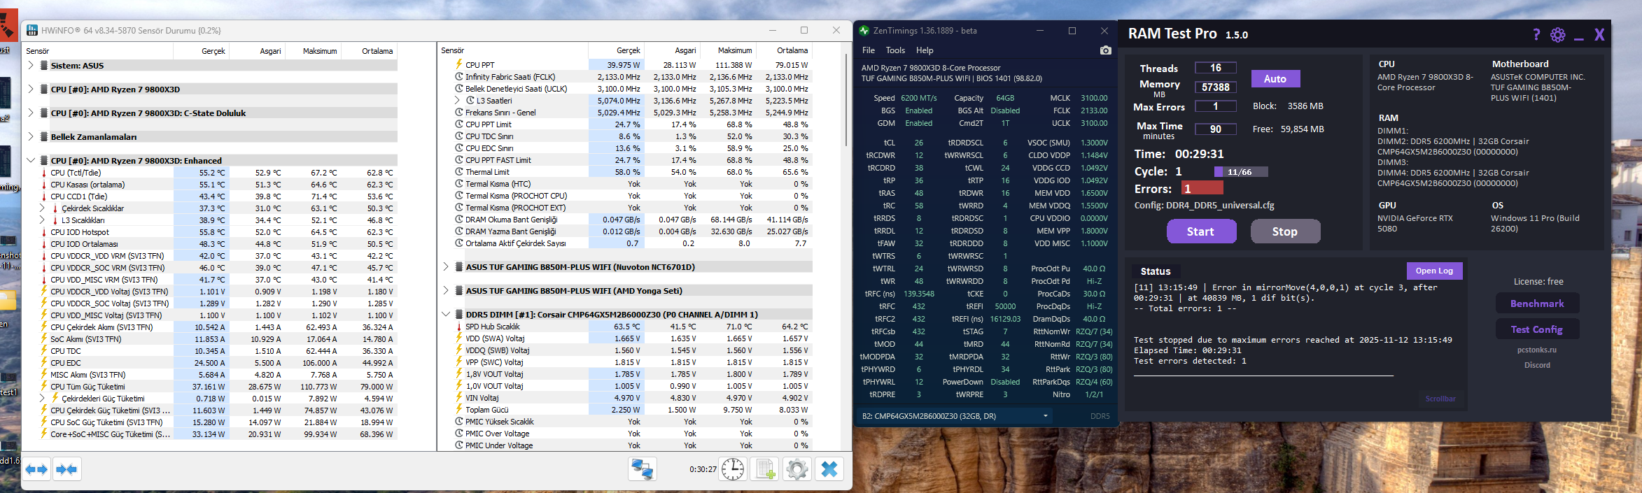Expand Çekirdek Sıcaklıklar sub-tree
Image resolution: width=1642 pixels, height=493 pixels.
tap(43, 208)
